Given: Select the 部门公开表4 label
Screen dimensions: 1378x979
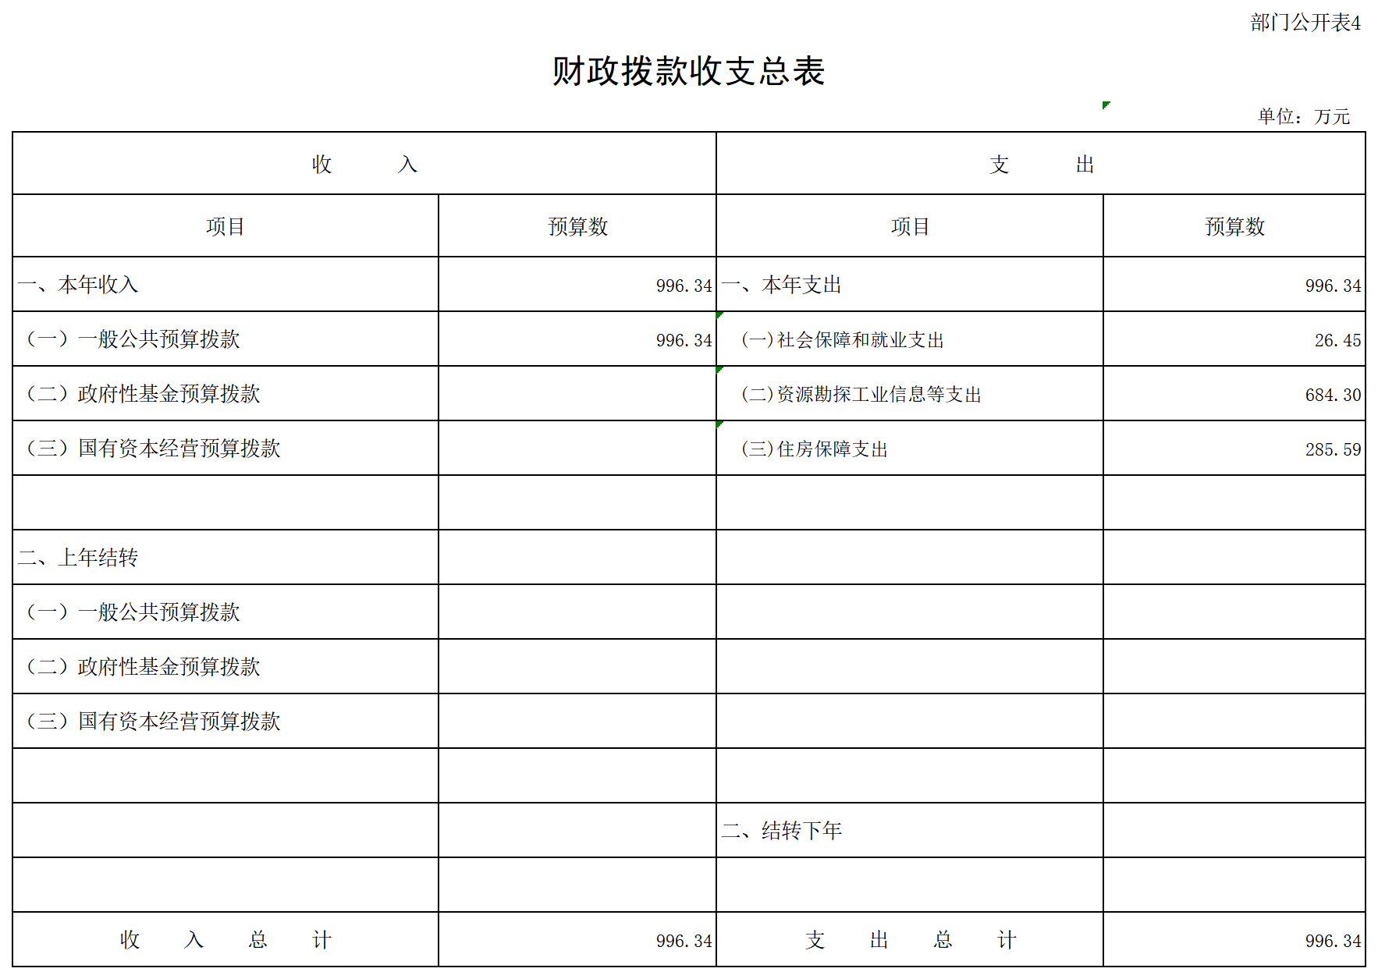Looking at the screenshot, I should (1305, 23).
